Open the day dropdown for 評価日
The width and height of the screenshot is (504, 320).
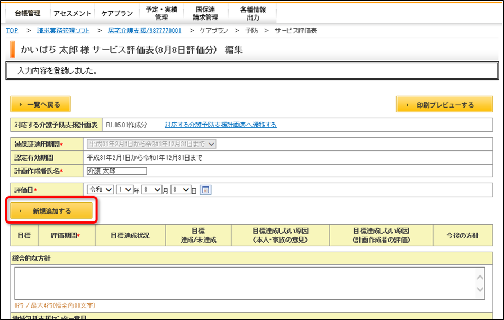181,190
